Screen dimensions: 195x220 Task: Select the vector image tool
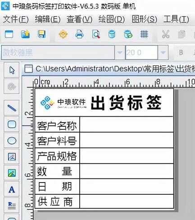12,157
